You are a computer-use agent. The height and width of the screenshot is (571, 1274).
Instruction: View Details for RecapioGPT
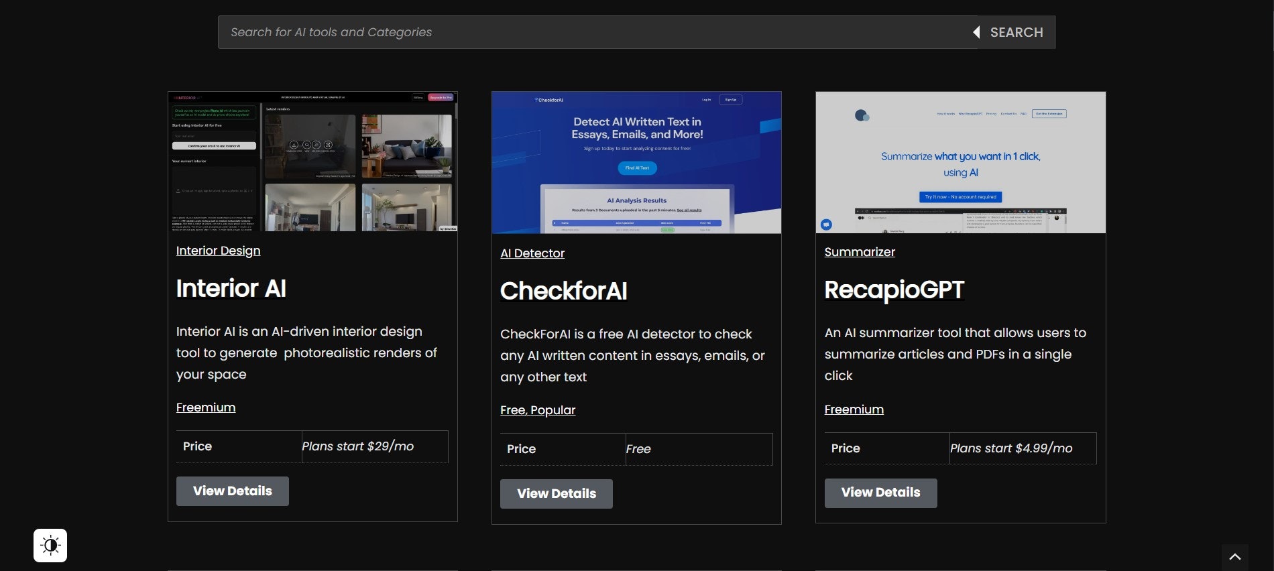[x=881, y=493]
